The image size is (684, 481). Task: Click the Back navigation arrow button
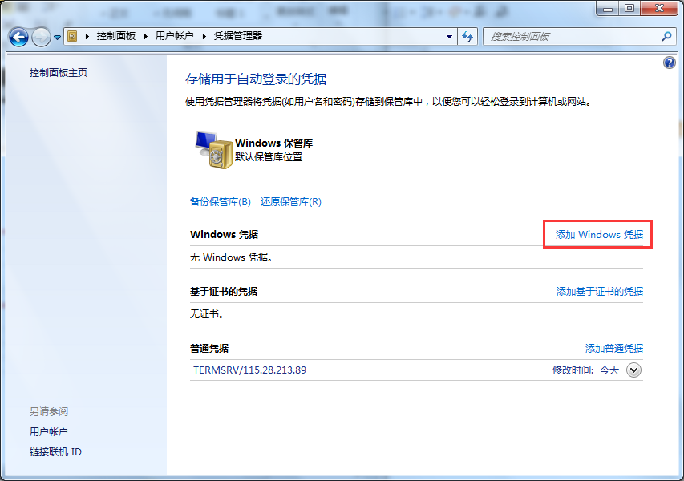coord(18,37)
